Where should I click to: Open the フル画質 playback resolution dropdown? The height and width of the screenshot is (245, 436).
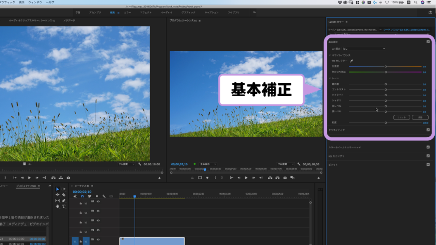tap(286, 164)
